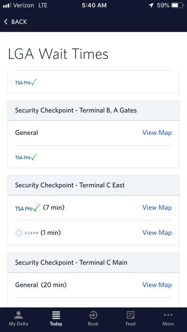This screenshot has width=187, height=332.
Task: Tap the location arrow in status bar
Action: [x=151, y=5]
